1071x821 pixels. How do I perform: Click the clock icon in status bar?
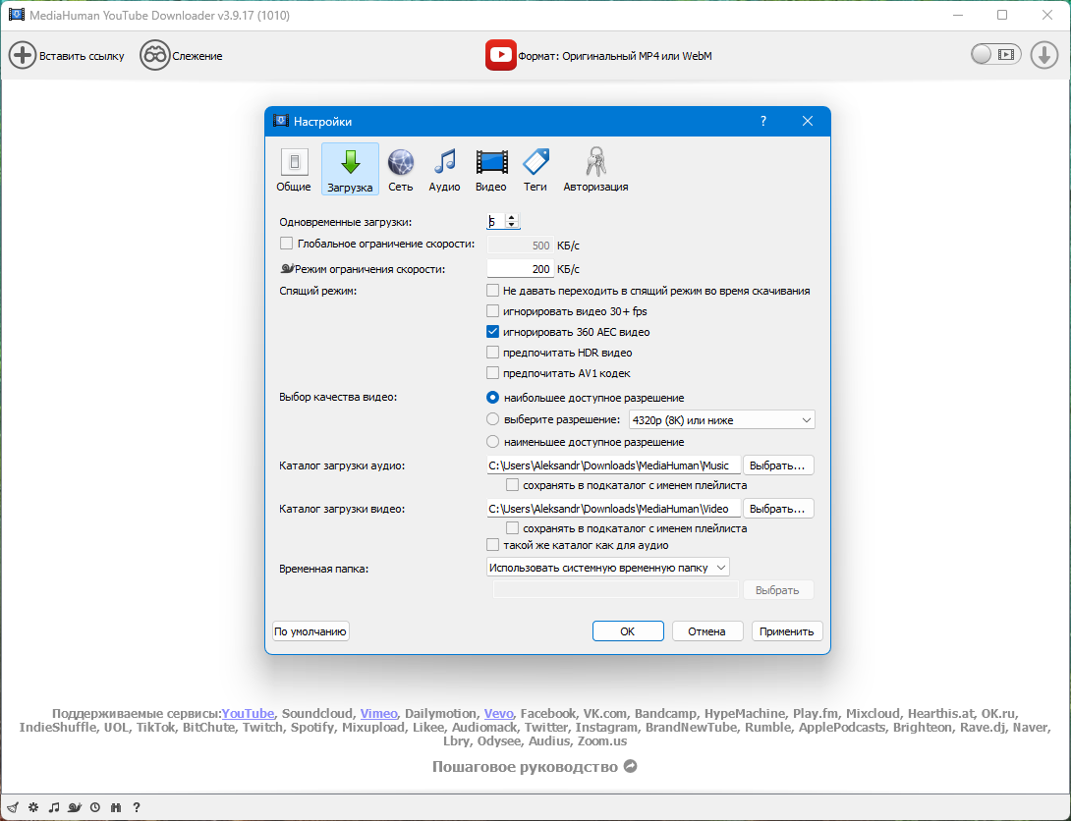(x=95, y=807)
